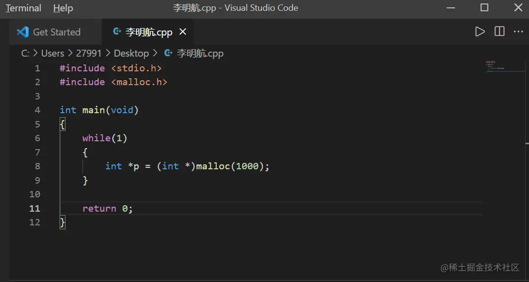This screenshot has width=529, height=282.
Task: Click the VS Code logo on Get Started tab
Action: coord(23,32)
